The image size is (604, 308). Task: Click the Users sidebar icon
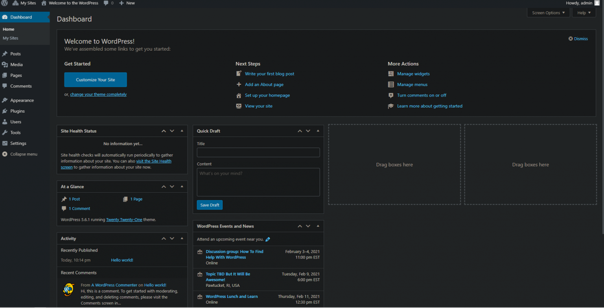tap(5, 122)
